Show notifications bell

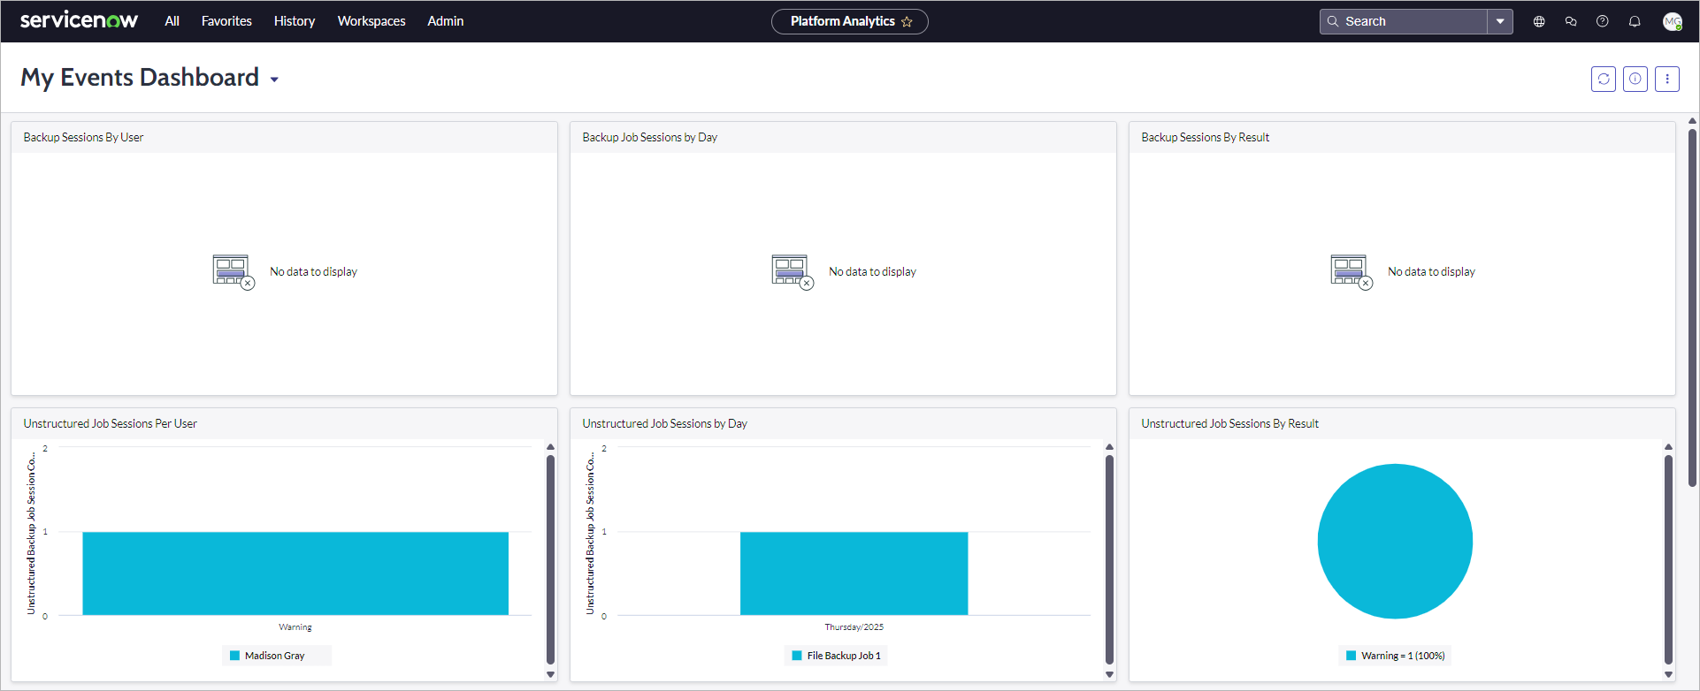1635,21
